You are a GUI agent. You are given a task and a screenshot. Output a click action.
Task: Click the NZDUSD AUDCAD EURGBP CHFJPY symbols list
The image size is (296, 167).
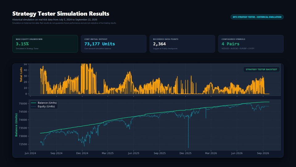(238, 49)
